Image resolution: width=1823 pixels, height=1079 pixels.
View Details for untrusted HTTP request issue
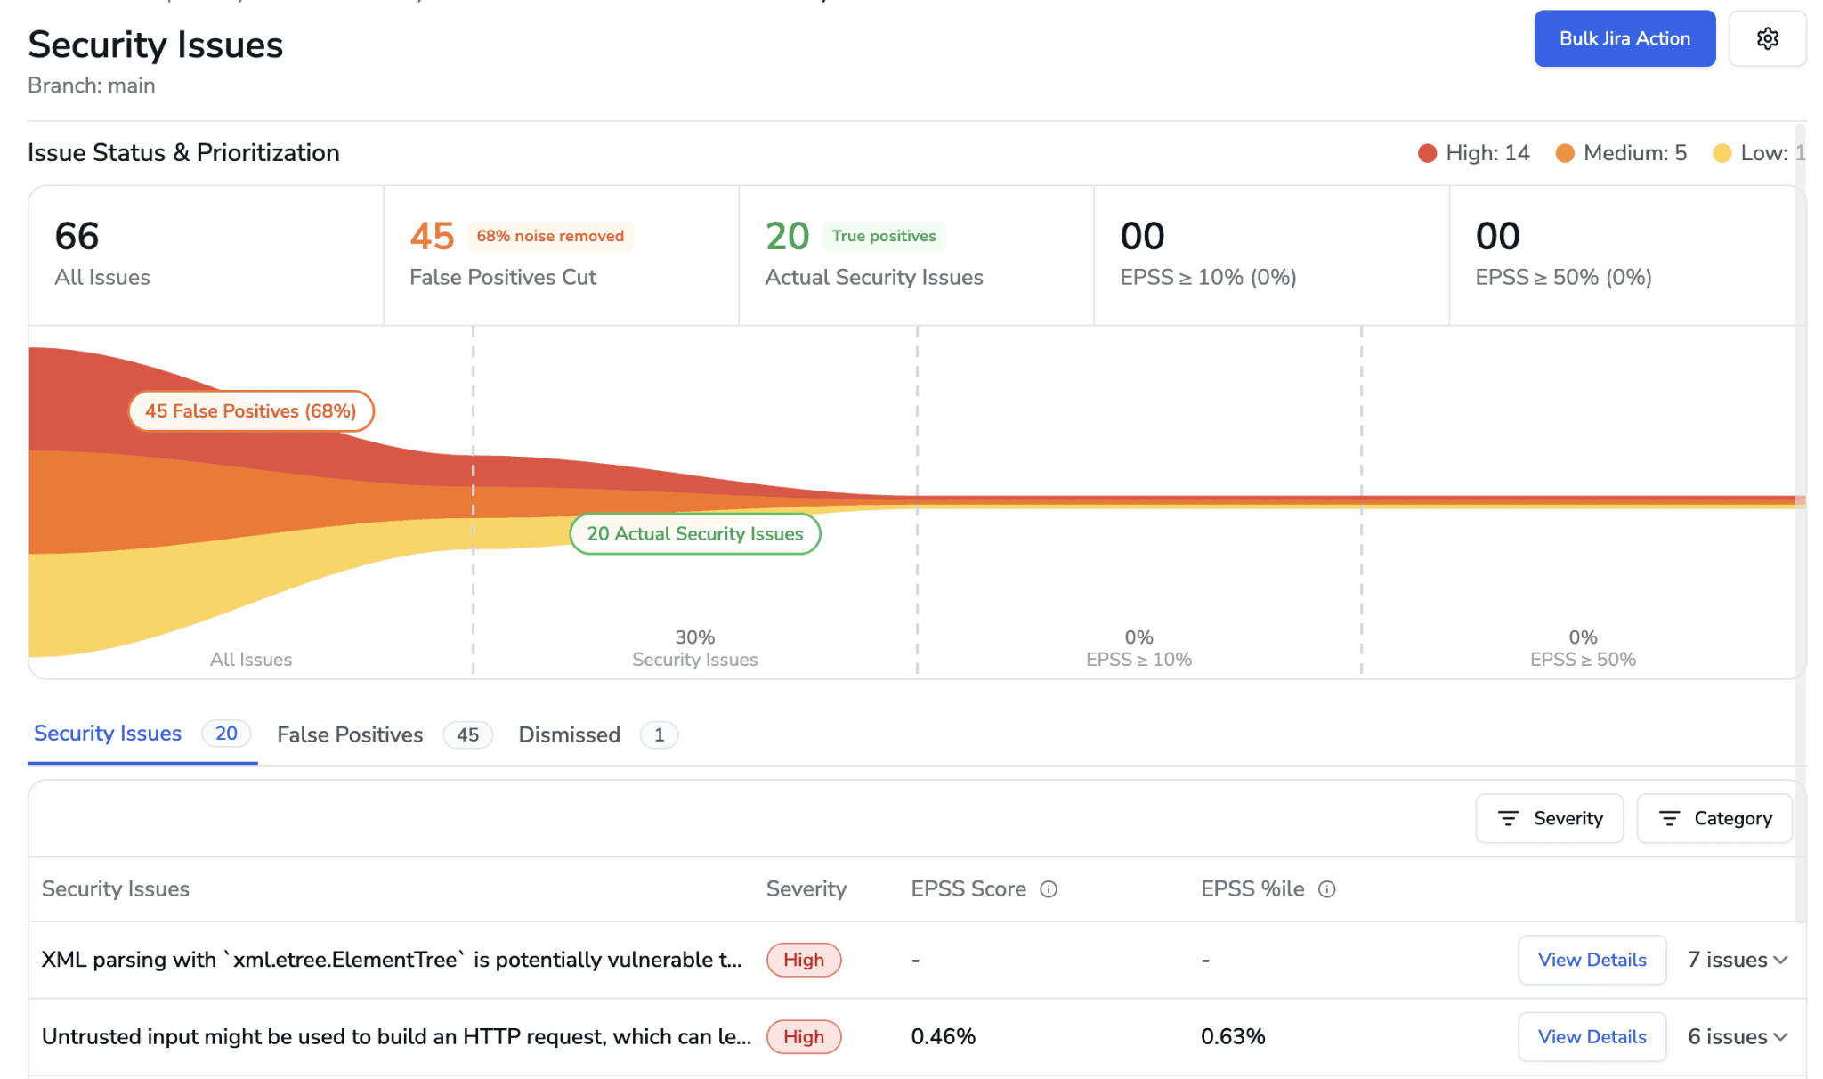[x=1591, y=1037]
